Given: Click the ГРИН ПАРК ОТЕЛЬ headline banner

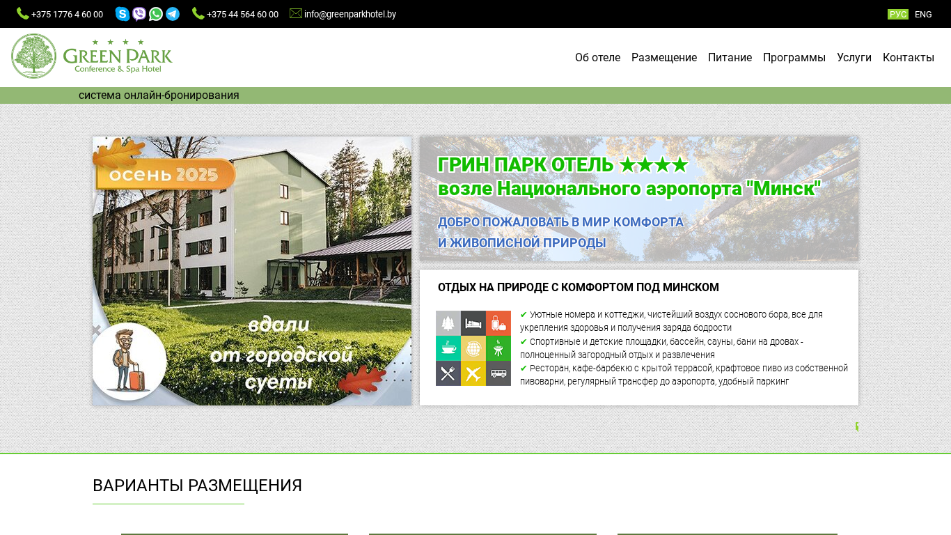Looking at the screenshot, I should click(x=639, y=199).
